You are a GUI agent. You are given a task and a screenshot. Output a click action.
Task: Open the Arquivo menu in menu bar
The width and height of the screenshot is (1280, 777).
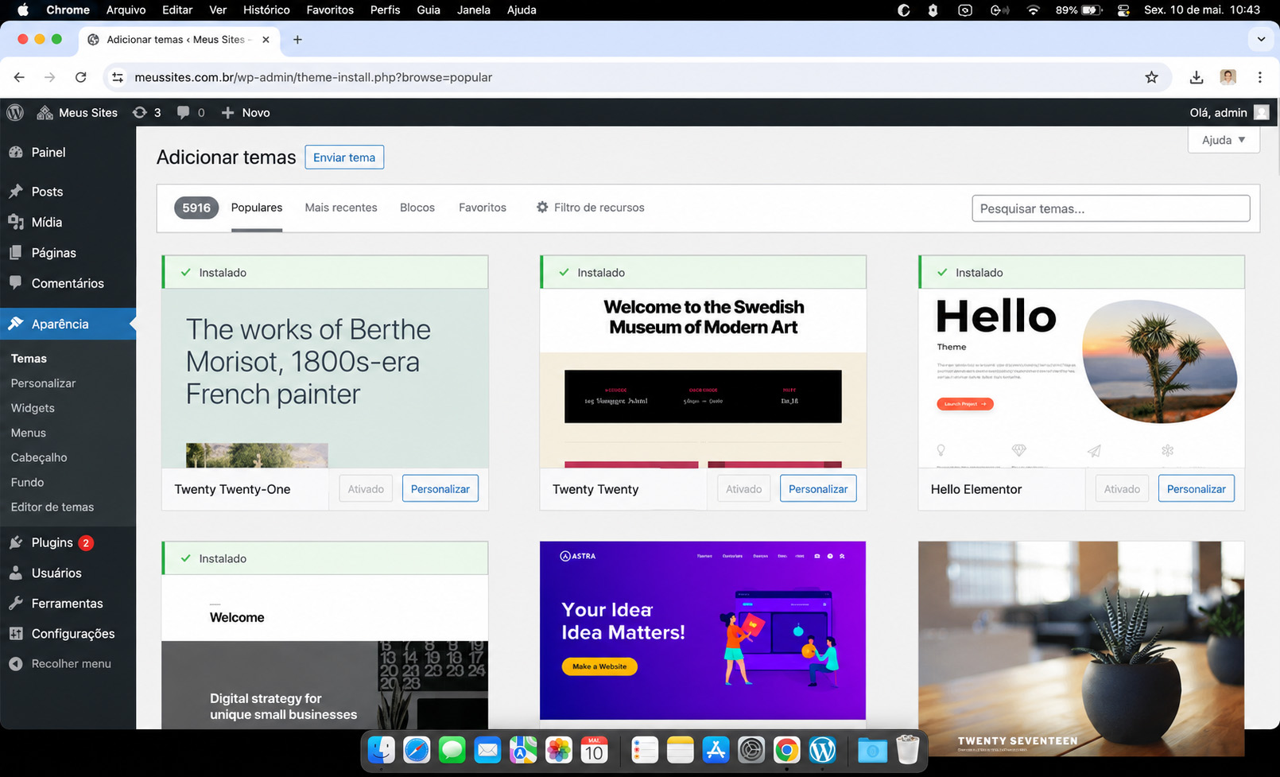126,10
